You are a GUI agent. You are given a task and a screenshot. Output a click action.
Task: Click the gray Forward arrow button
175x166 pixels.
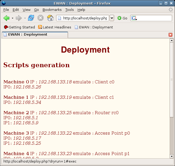(x=19, y=18)
